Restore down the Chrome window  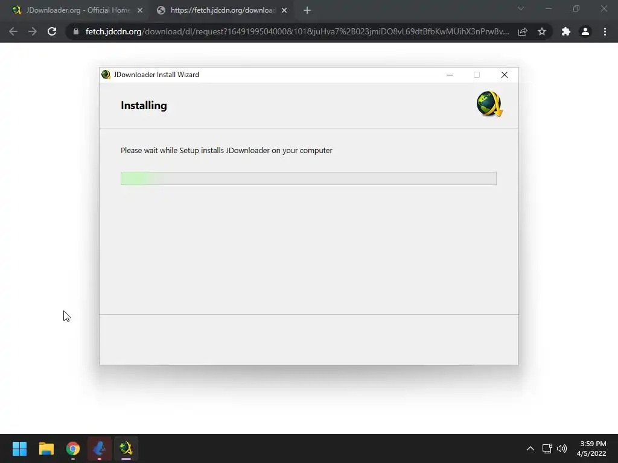[x=576, y=8]
